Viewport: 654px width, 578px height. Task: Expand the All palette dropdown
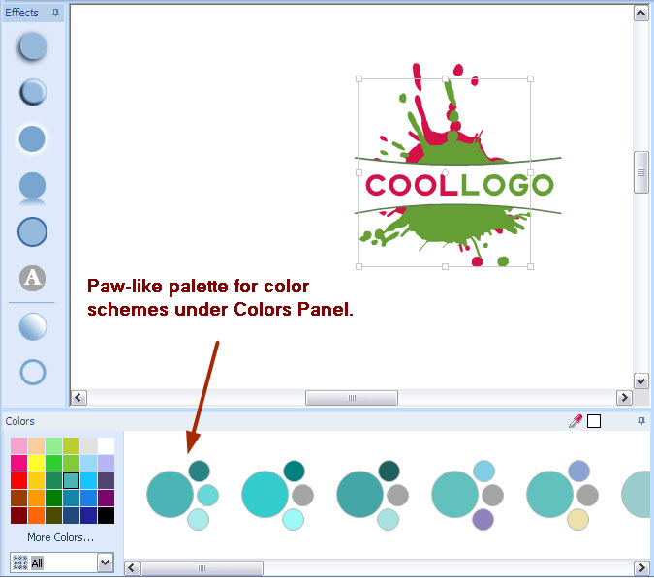click(106, 563)
